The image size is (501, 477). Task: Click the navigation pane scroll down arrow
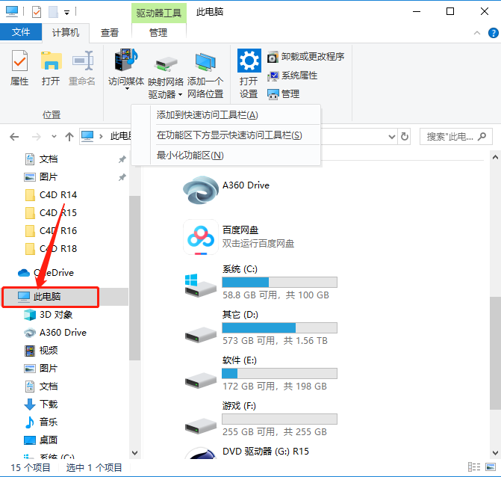[135, 452]
